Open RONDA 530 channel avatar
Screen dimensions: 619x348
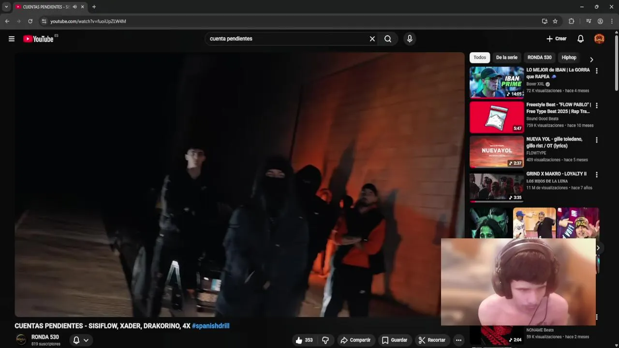(x=21, y=340)
